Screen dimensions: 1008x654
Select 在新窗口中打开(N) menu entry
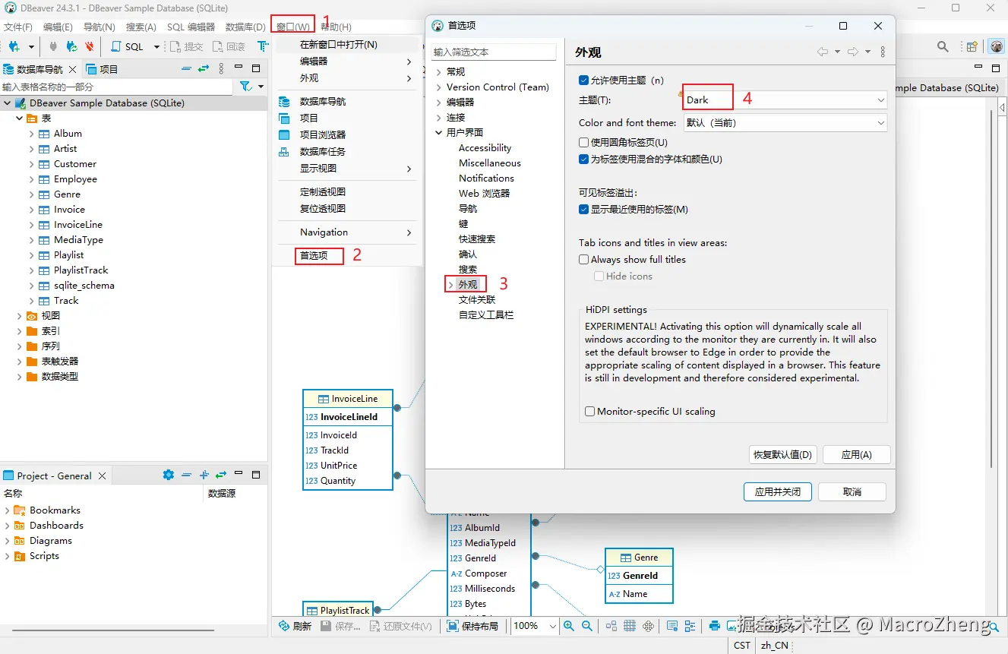(339, 44)
